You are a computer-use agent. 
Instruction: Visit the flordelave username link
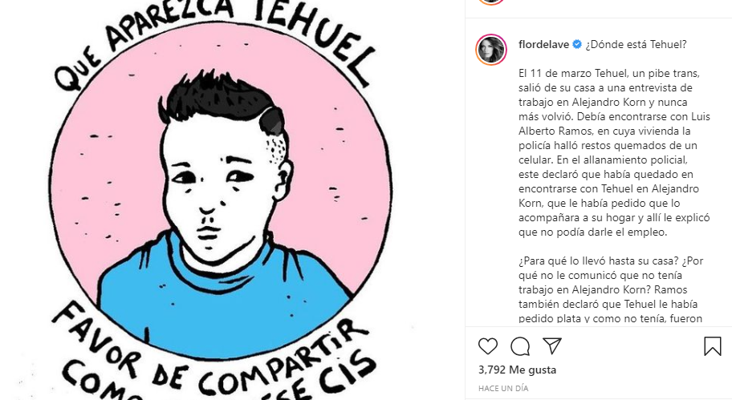click(x=544, y=44)
